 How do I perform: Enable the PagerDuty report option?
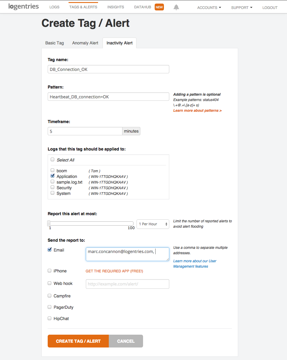click(49, 307)
